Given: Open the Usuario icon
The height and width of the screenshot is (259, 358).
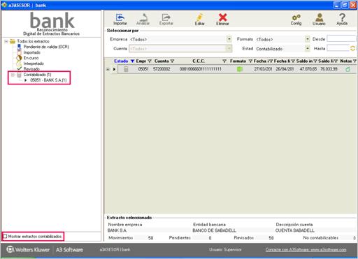Looking at the screenshot, I should pos(319,17).
